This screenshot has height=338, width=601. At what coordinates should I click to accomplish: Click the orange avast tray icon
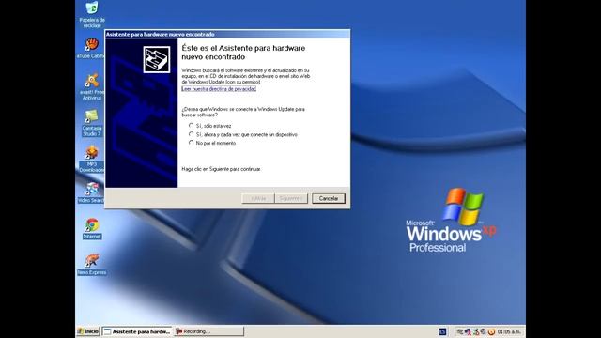pos(491,331)
